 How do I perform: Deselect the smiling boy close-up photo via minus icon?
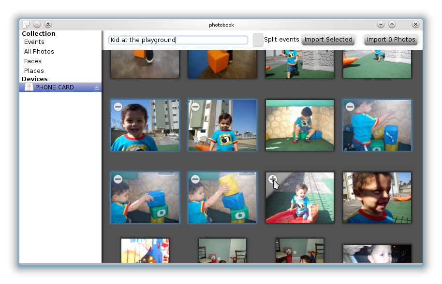(x=118, y=107)
